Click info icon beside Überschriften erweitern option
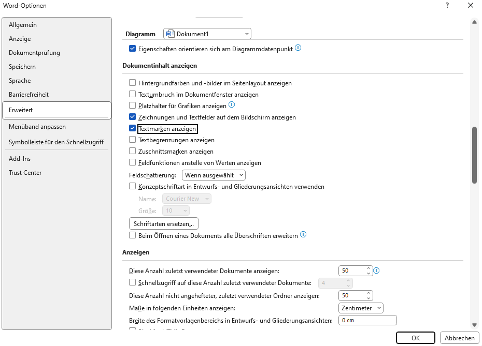This screenshot has height=346, width=482. tap(303, 235)
